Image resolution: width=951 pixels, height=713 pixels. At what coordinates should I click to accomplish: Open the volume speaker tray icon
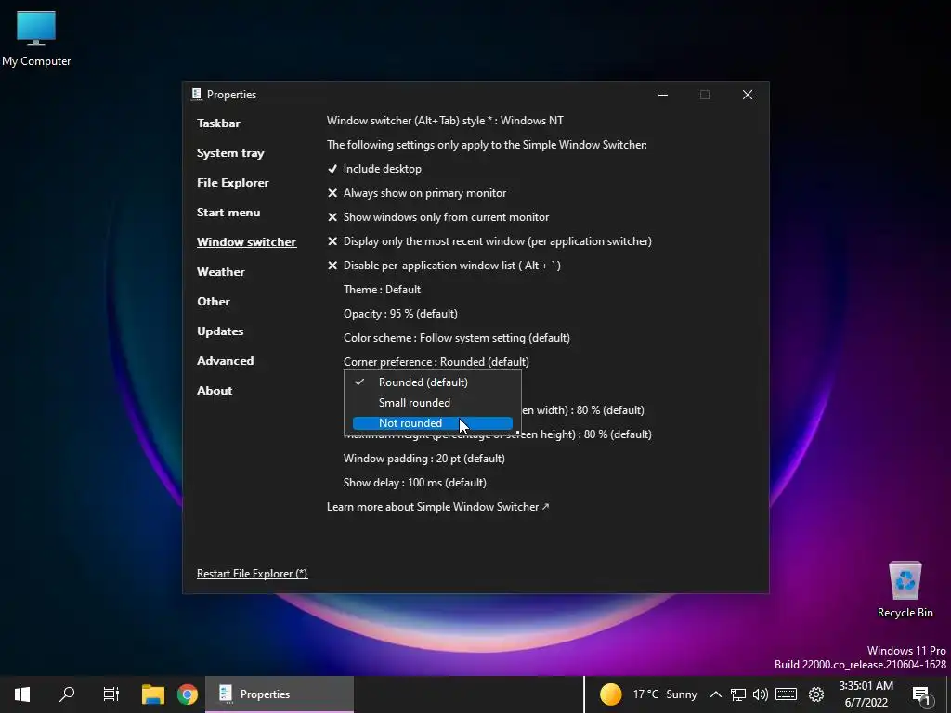760,694
